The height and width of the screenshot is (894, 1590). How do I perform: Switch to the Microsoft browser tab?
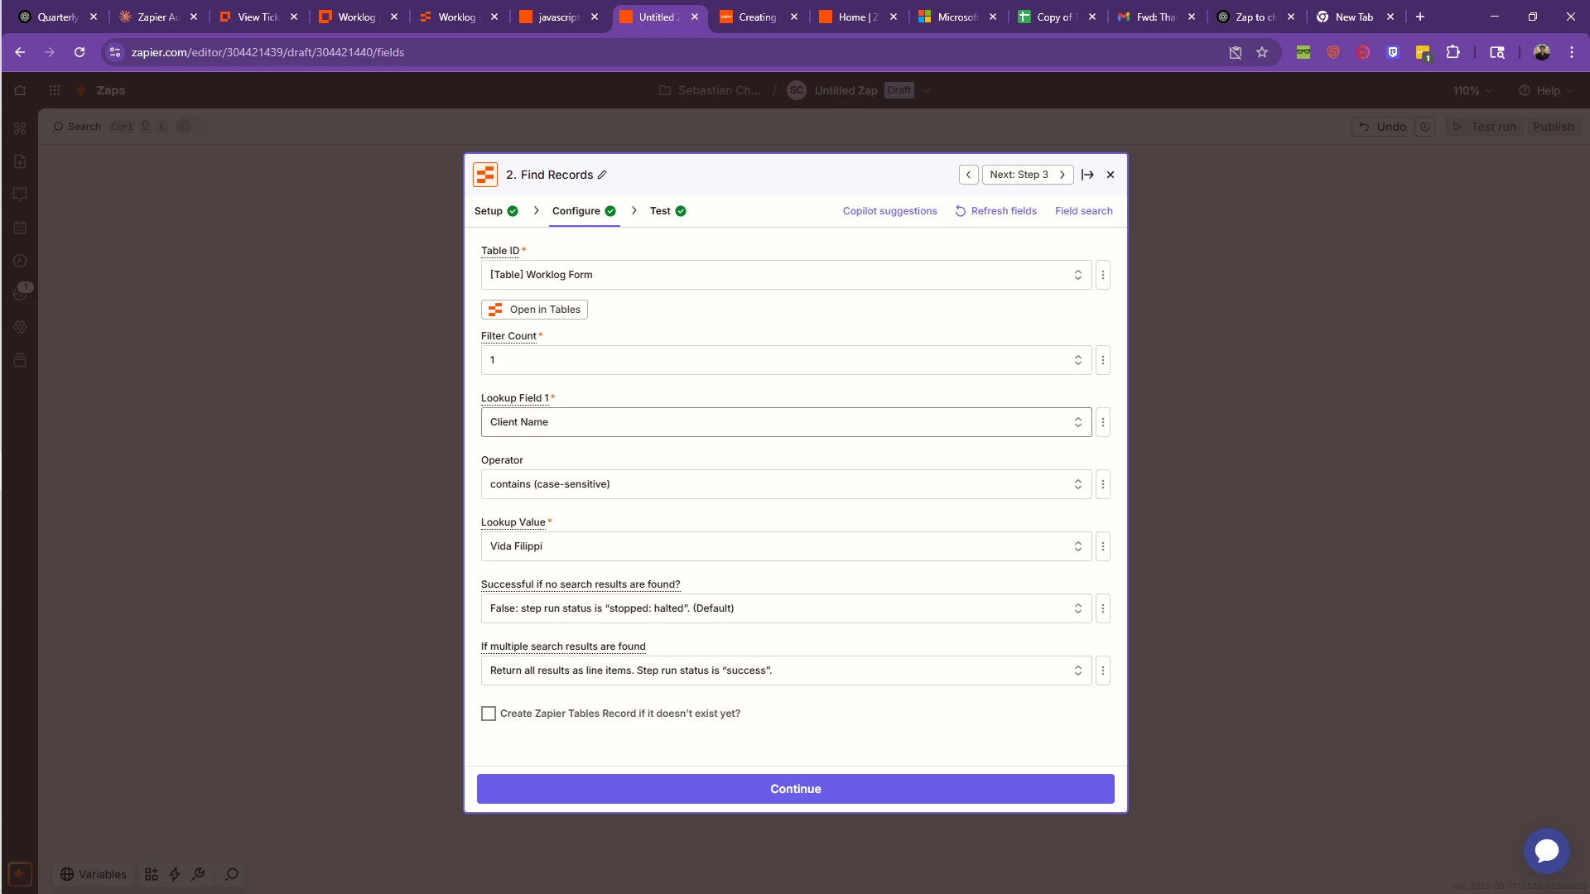[x=956, y=17]
